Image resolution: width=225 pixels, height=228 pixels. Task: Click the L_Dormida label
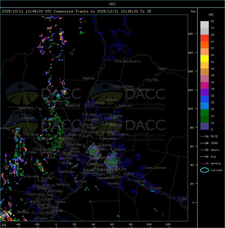point(154,188)
